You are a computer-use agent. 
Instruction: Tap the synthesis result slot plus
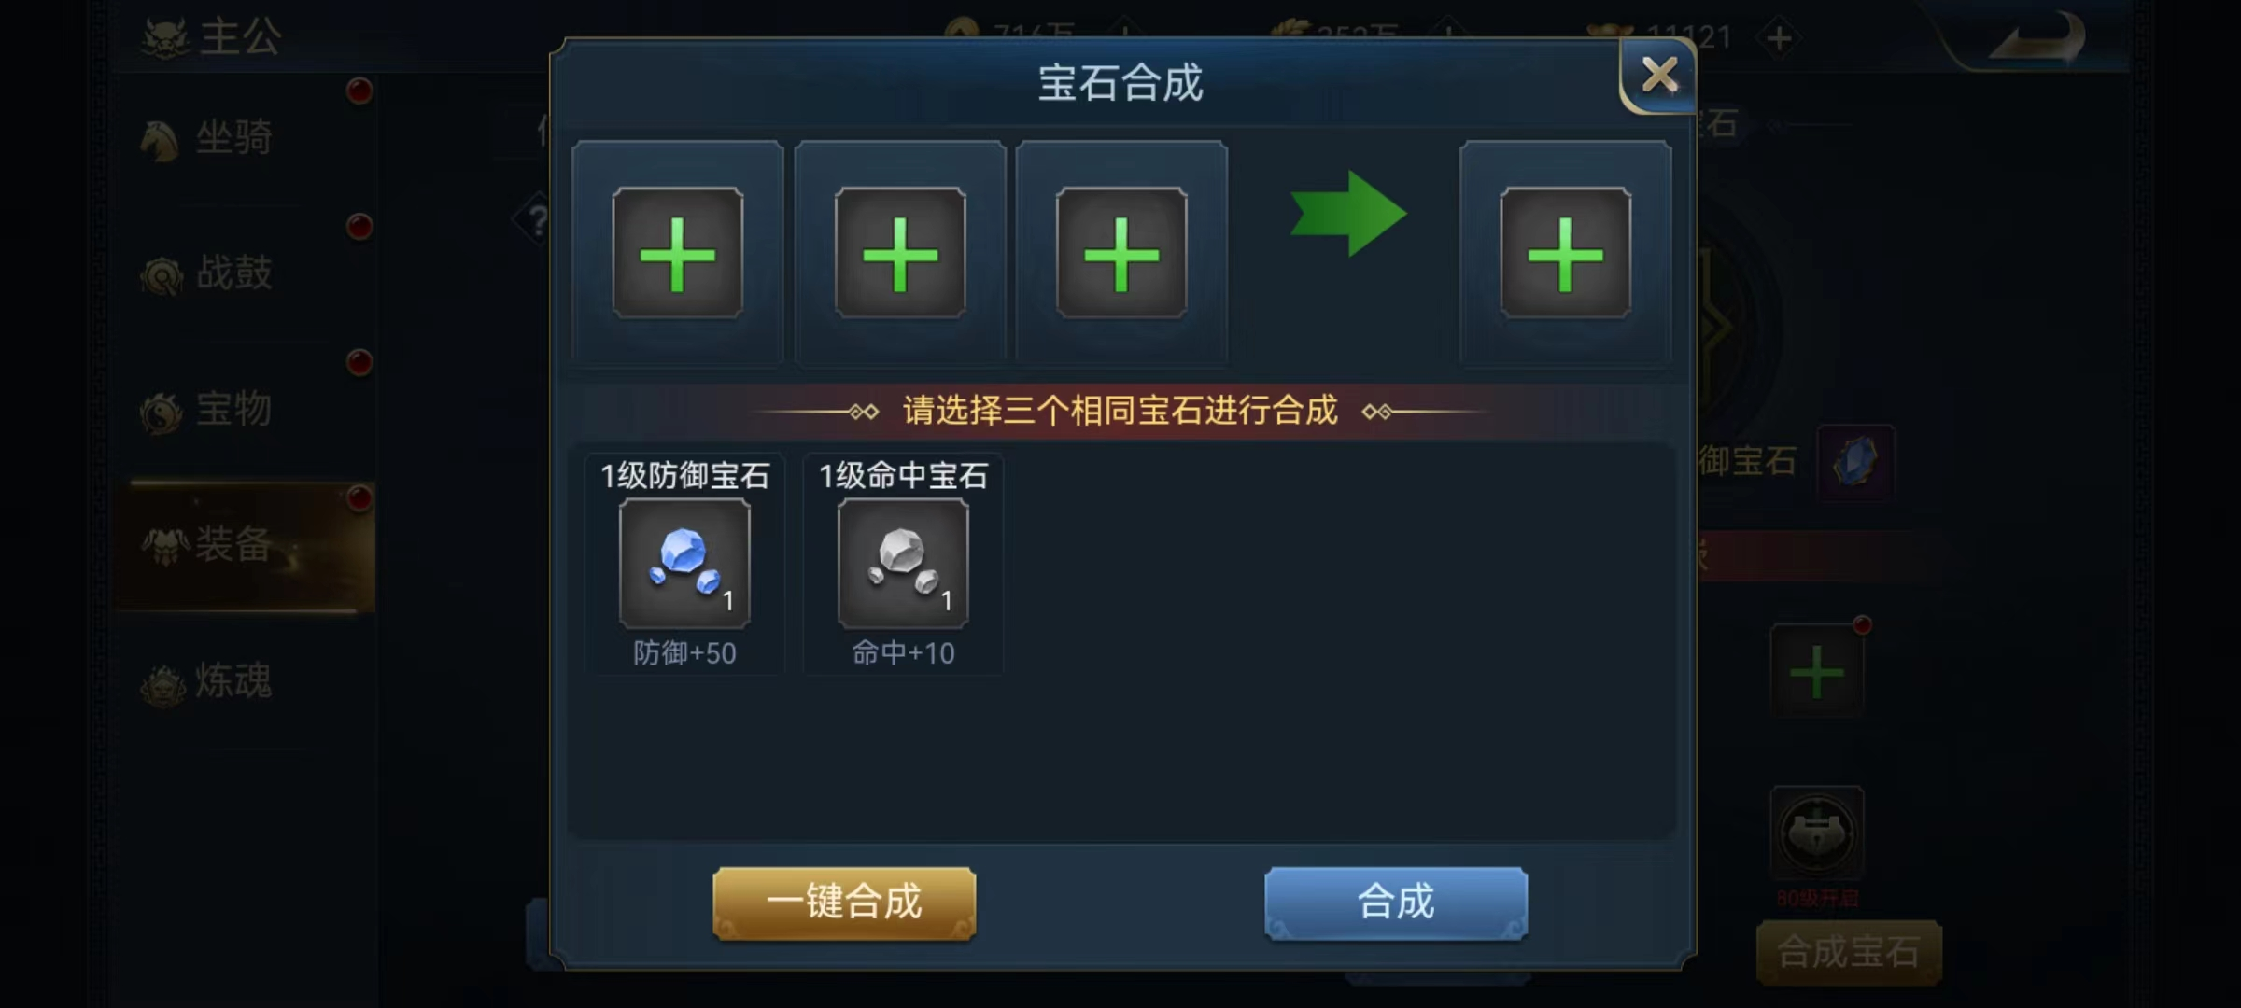click(1566, 253)
